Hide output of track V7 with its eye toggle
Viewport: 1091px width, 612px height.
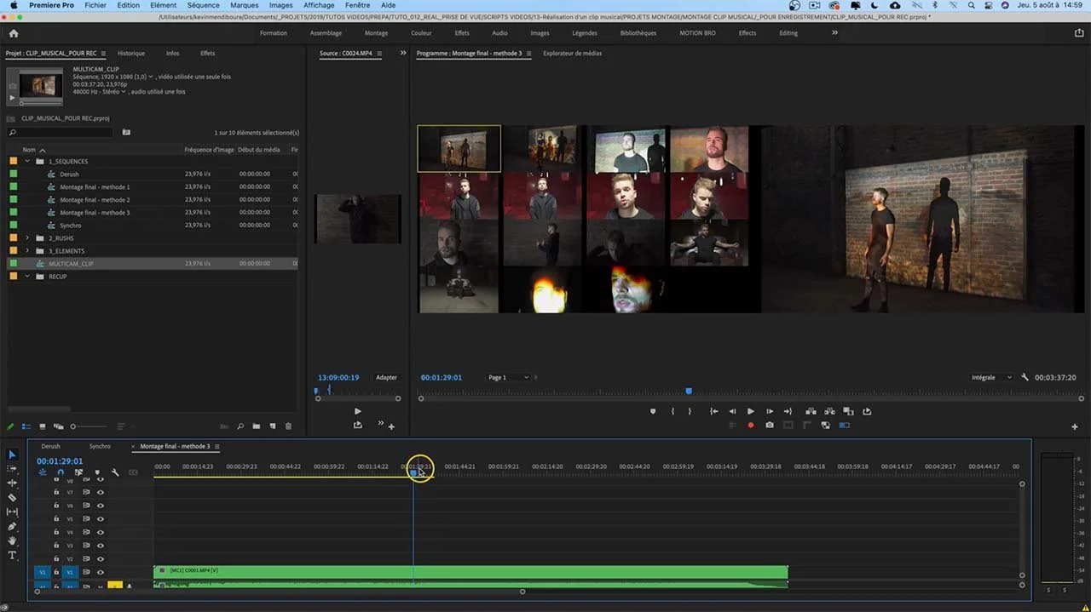coord(101,492)
